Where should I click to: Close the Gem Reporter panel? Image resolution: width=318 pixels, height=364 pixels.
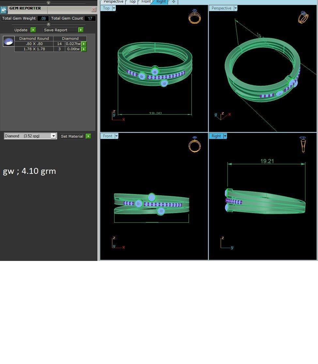(94, 9)
